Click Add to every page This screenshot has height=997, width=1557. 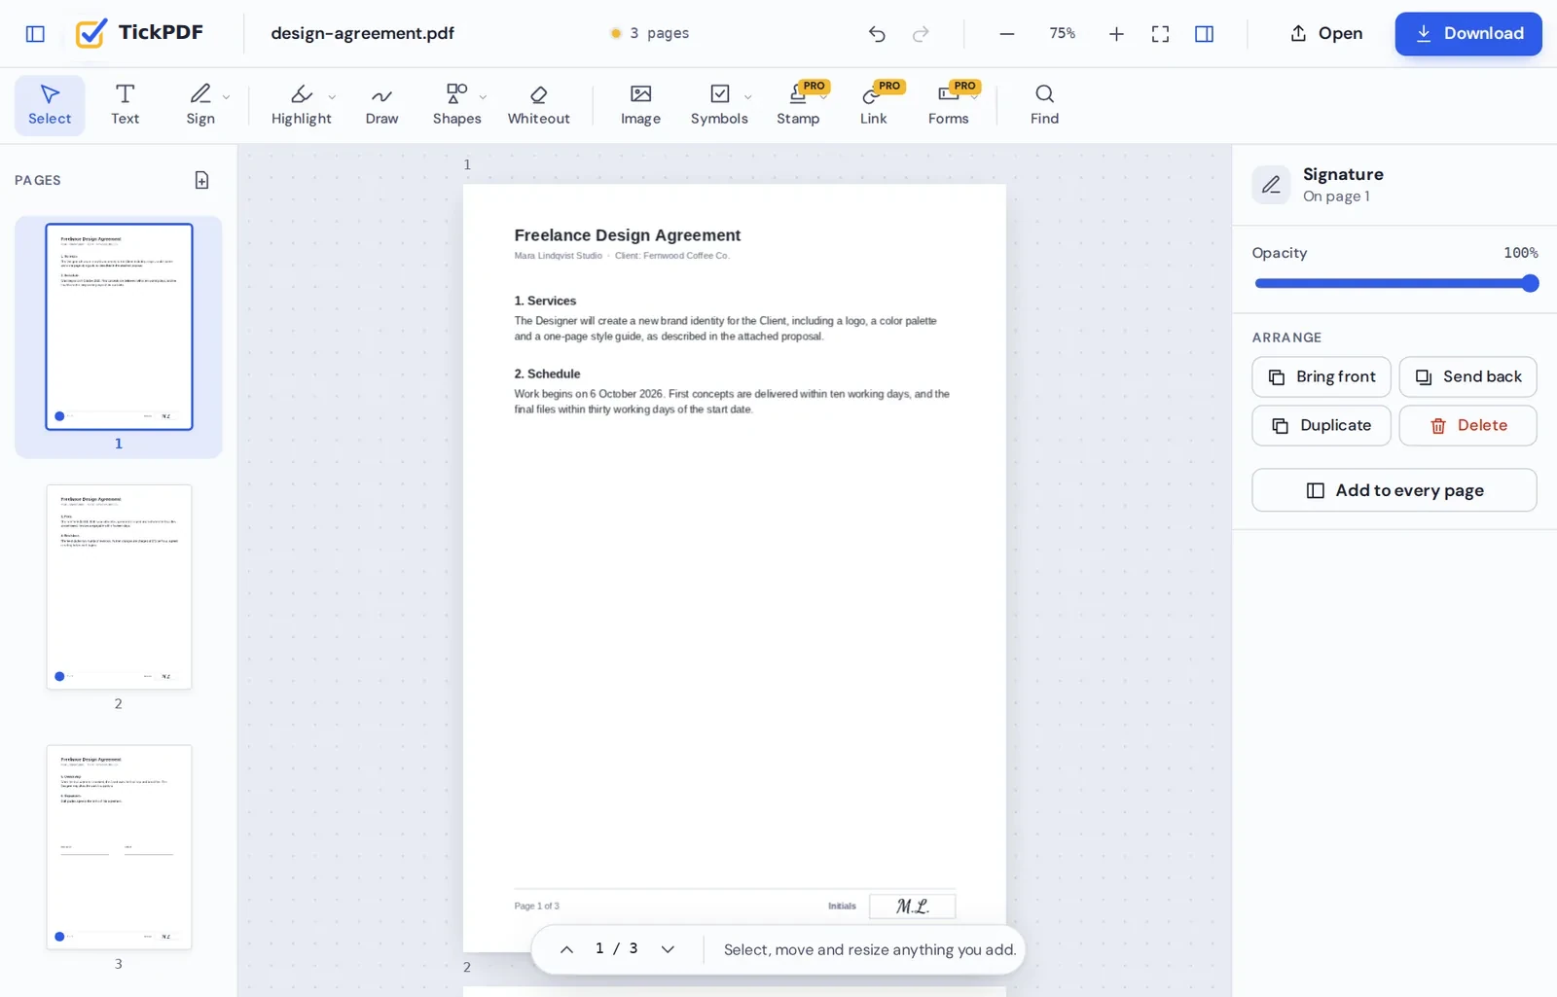(1394, 490)
